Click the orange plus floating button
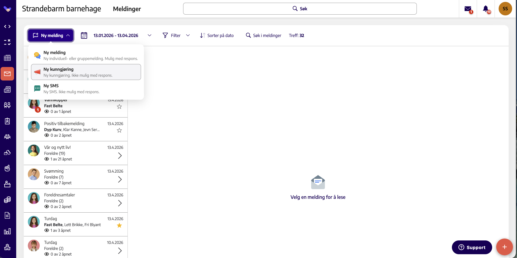This screenshot has height=258, width=517. point(504,247)
